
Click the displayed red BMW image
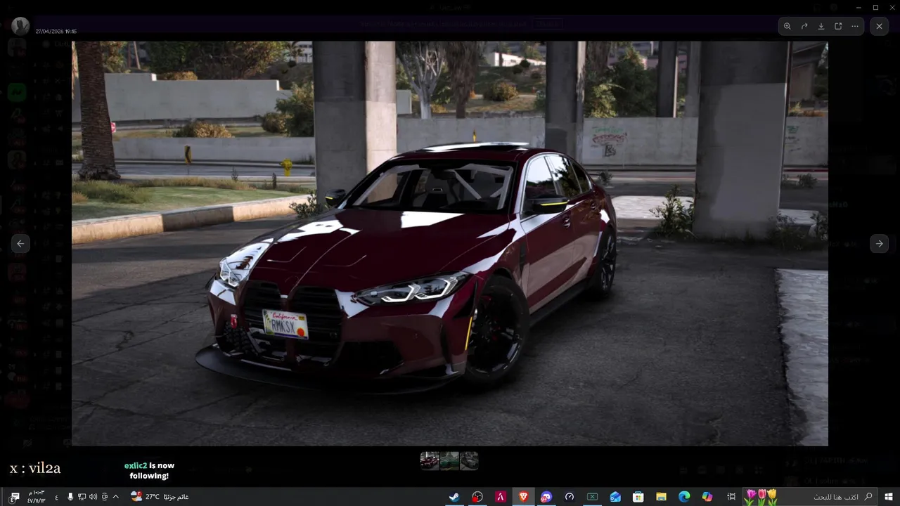tap(450, 243)
